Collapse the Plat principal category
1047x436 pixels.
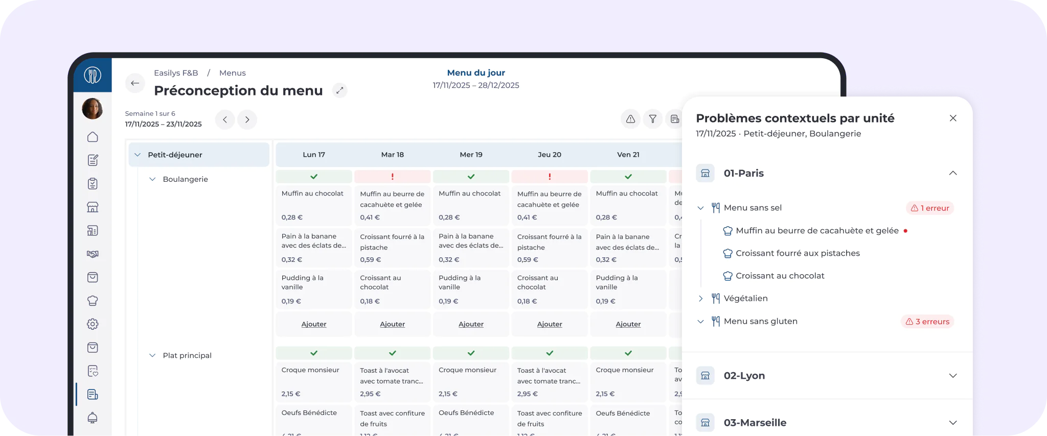tap(152, 355)
